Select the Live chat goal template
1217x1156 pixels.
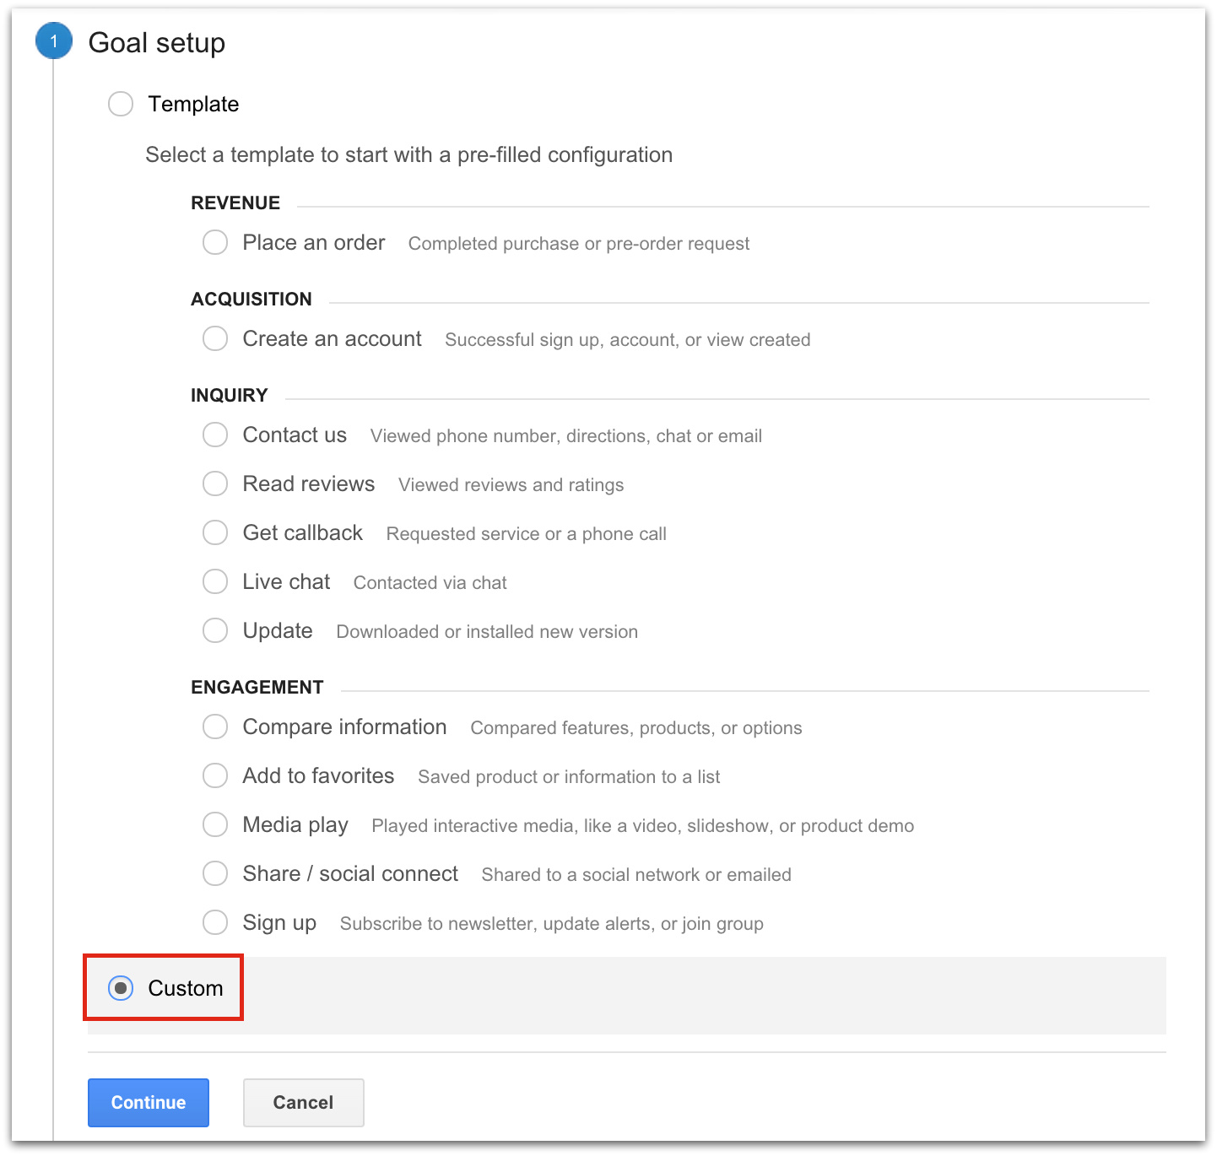coord(215,582)
